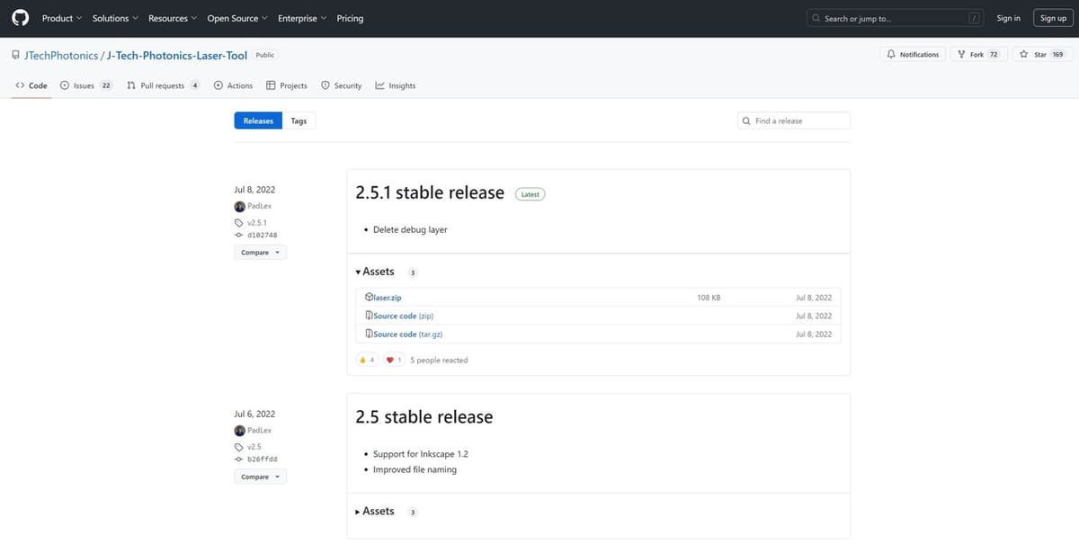Open the JTechPhotonics owner link
This screenshot has width=1079, height=553.
(61, 55)
